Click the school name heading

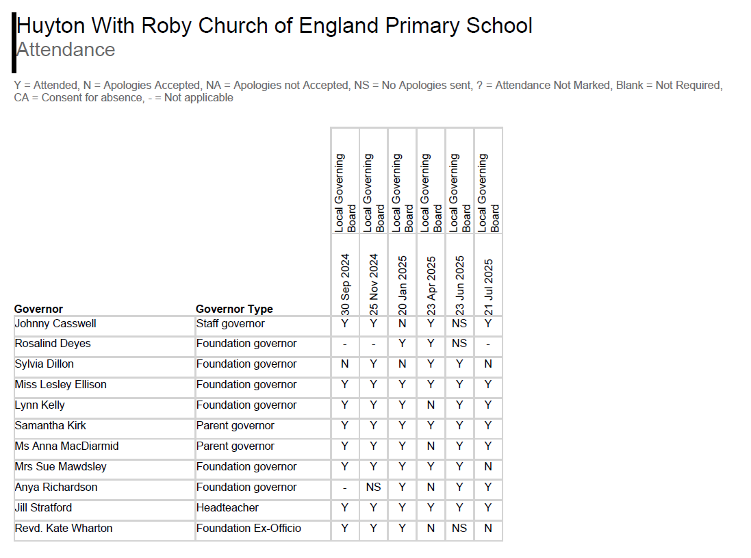pos(275,26)
